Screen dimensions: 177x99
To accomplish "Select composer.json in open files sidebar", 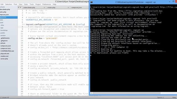I will tap(4, 15).
